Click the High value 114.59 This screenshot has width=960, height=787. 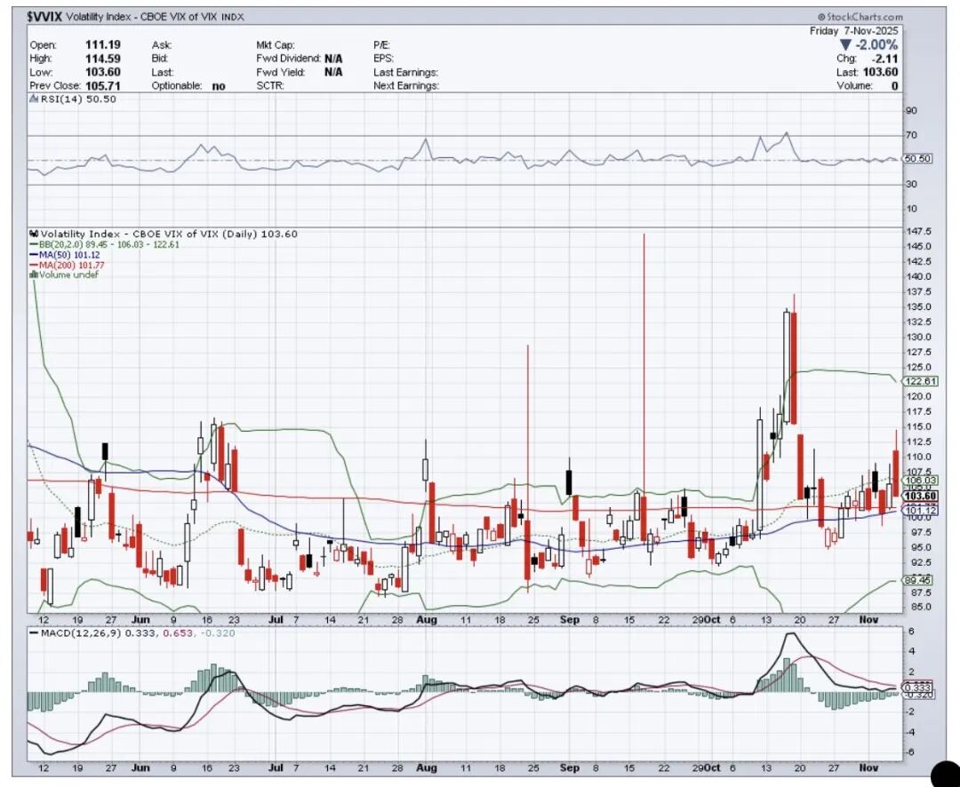(x=103, y=59)
